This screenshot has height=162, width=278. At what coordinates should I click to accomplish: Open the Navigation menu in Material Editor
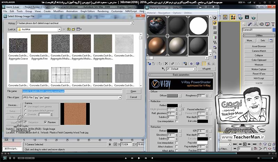pos(164,13)
